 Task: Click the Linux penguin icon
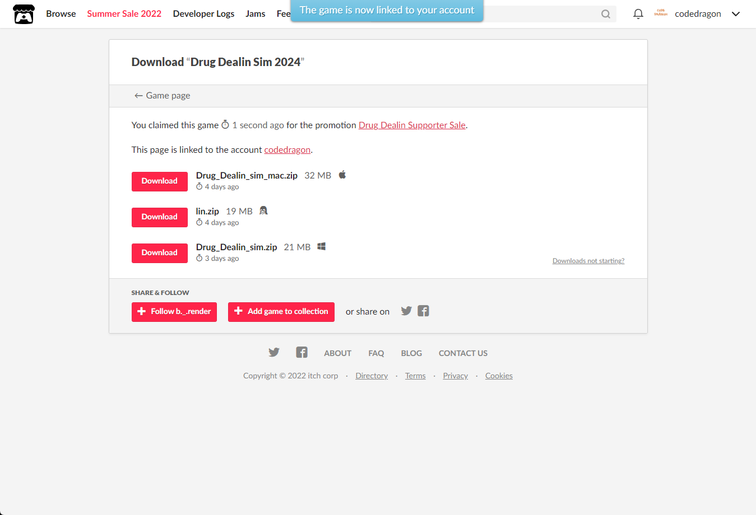(x=263, y=210)
